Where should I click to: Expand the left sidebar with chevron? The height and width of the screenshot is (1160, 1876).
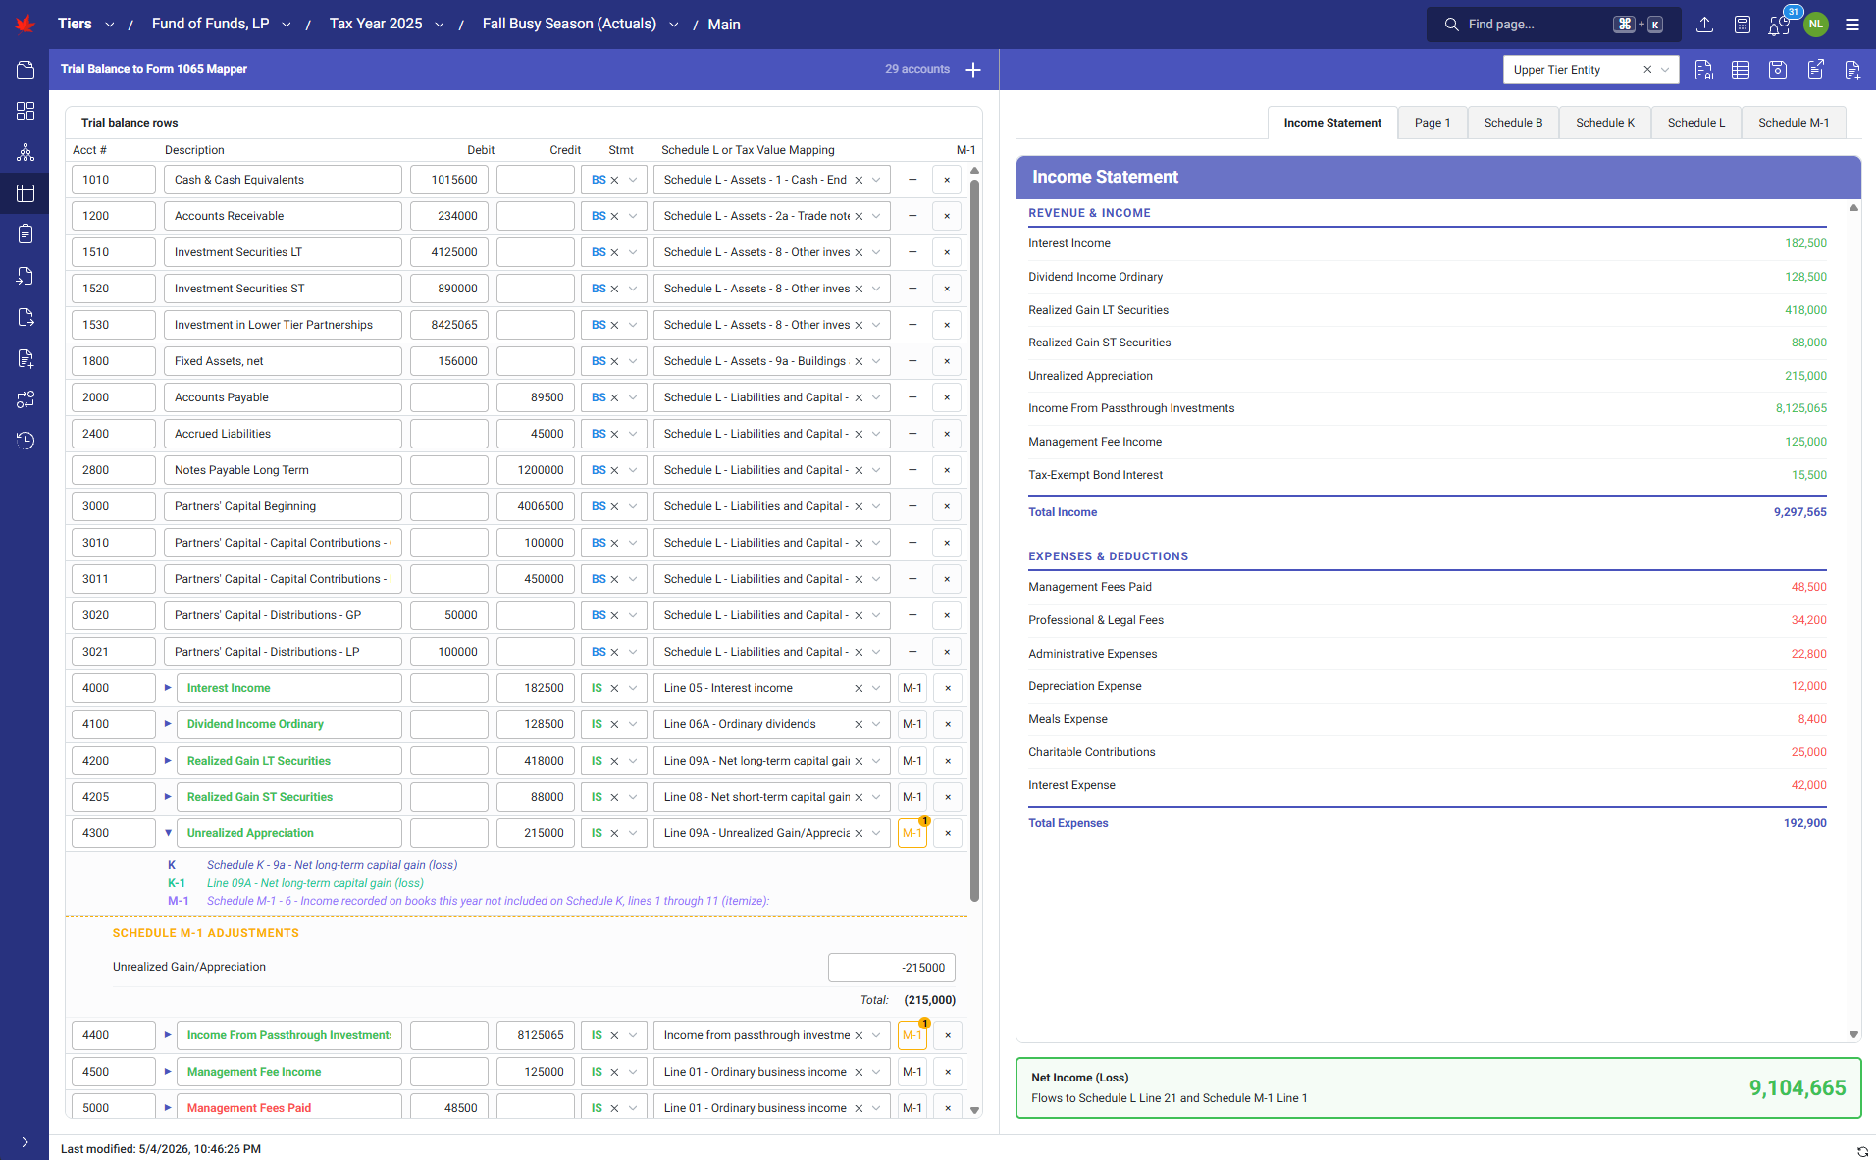[x=25, y=1142]
